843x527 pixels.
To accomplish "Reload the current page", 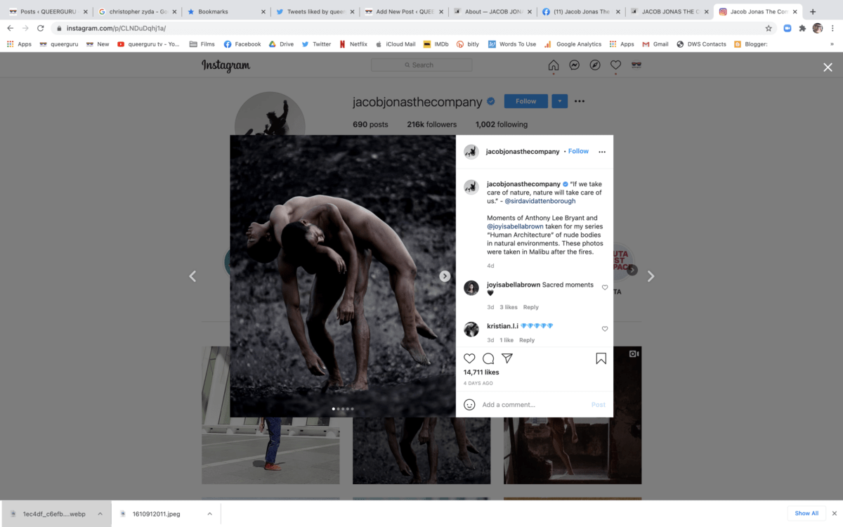I will 40,28.
